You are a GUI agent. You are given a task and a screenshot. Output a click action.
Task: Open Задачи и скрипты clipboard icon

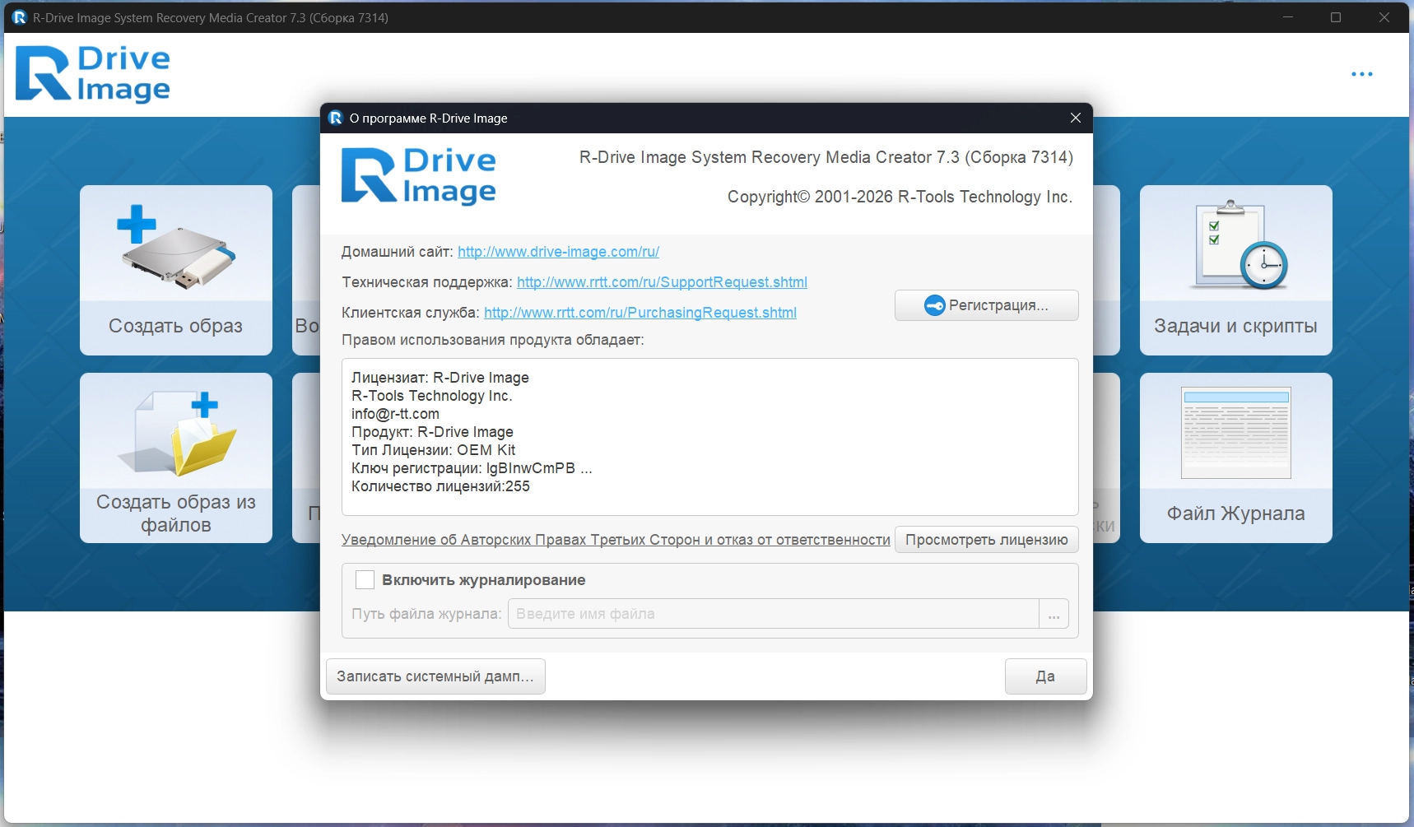[x=1240, y=244]
